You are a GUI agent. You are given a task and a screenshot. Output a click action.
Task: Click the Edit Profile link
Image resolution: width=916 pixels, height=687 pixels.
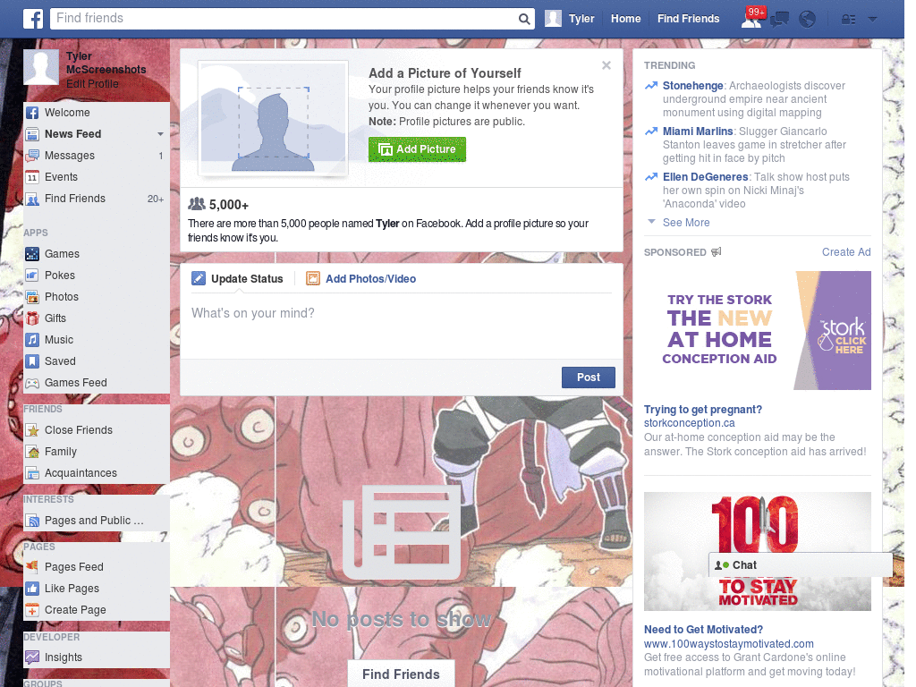click(x=92, y=83)
